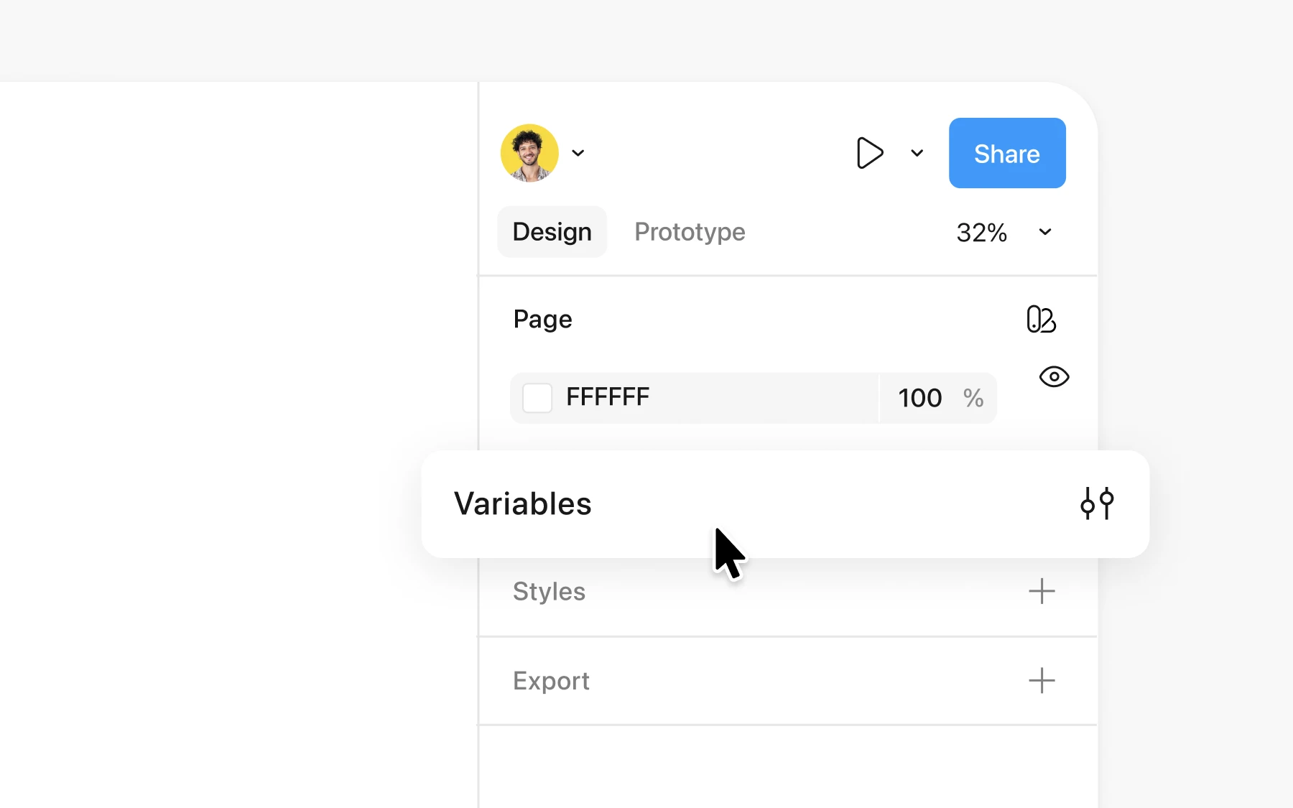Add a new style with the plus icon
This screenshot has width=1293, height=808.
[1042, 592]
